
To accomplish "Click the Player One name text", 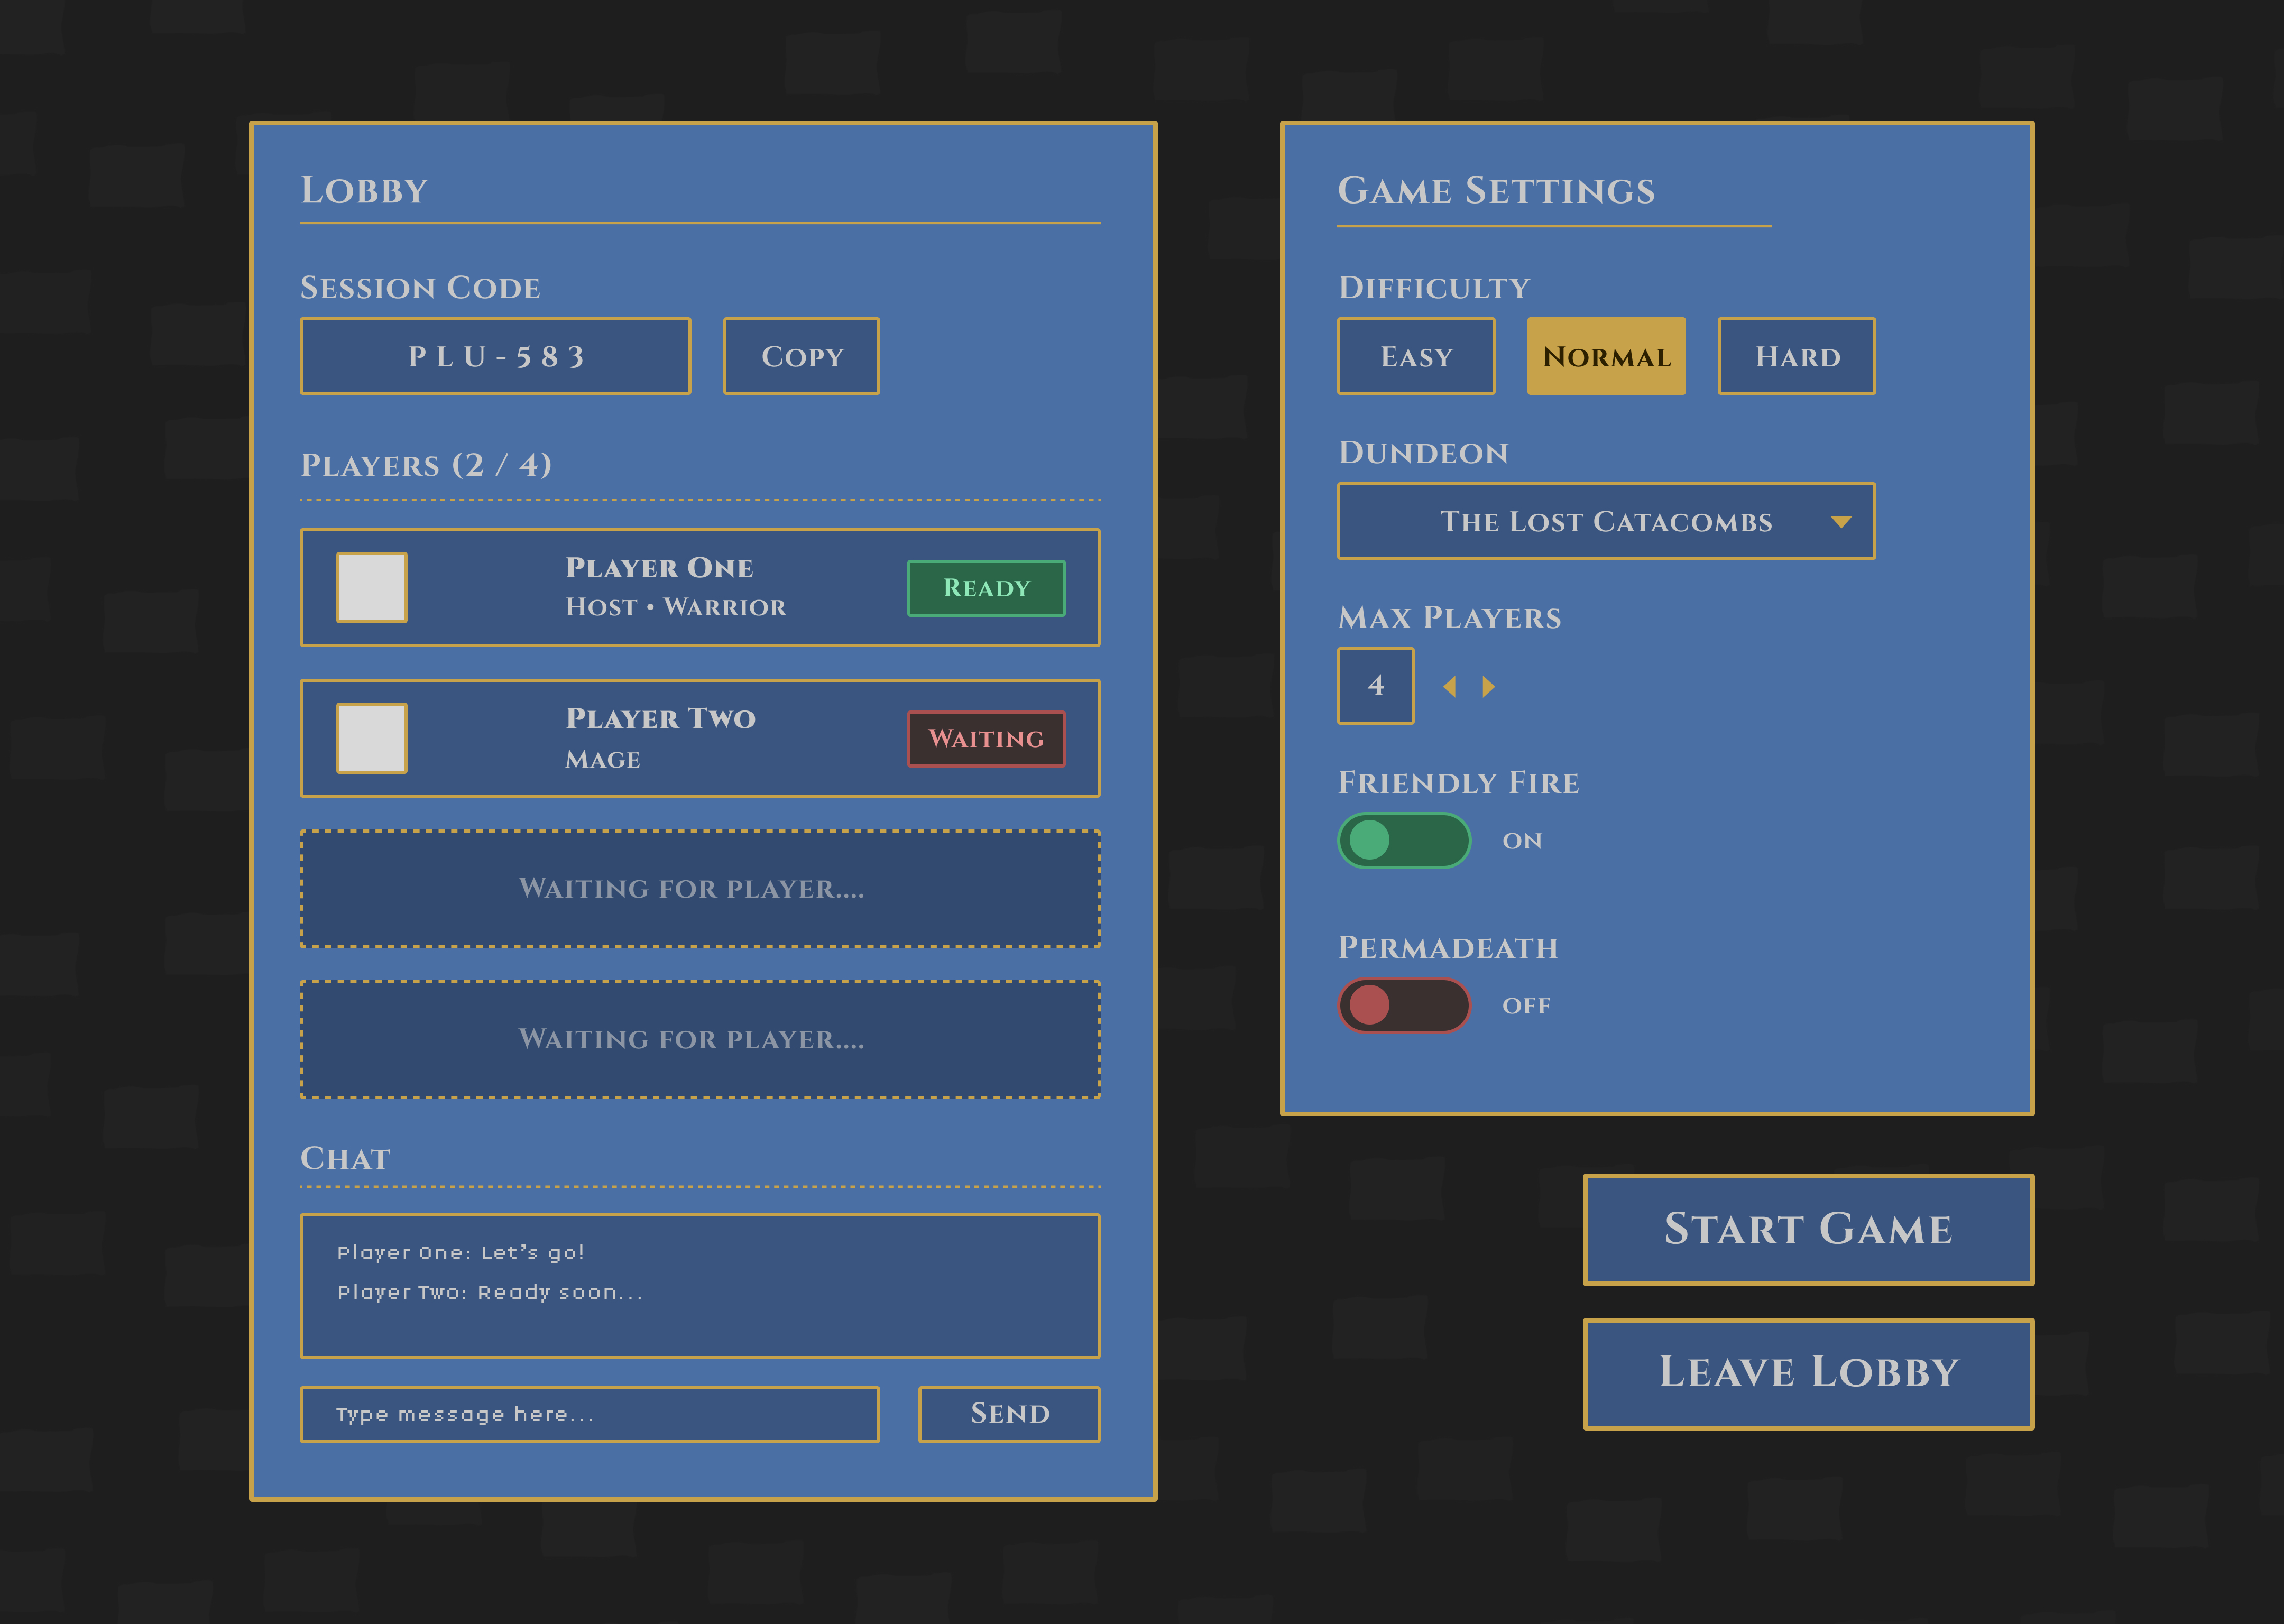I will click(x=659, y=568).
